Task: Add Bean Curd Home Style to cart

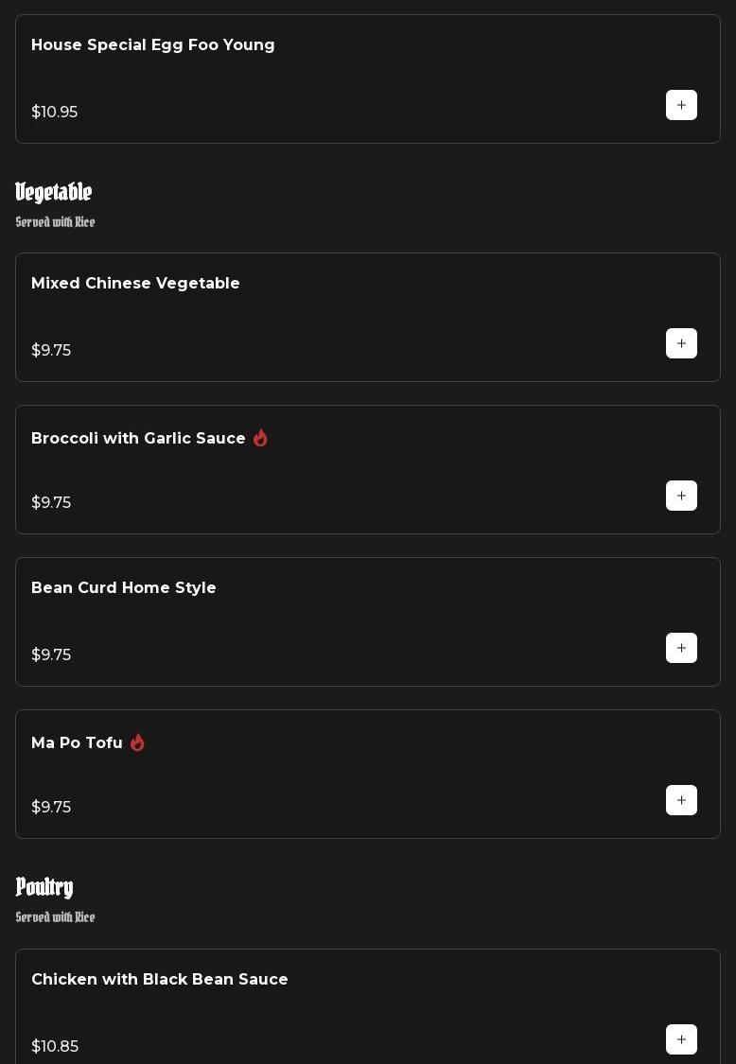Action: click(681, 648)
